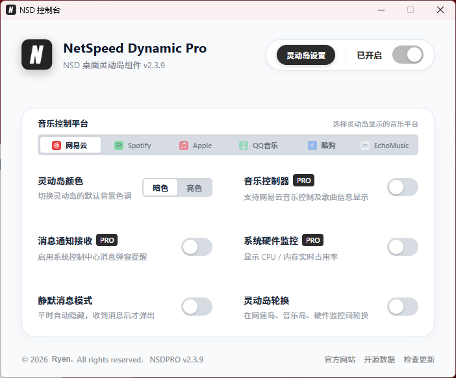Select the 暗色 color option
456x378 pixels.
[x=160, y=188]
